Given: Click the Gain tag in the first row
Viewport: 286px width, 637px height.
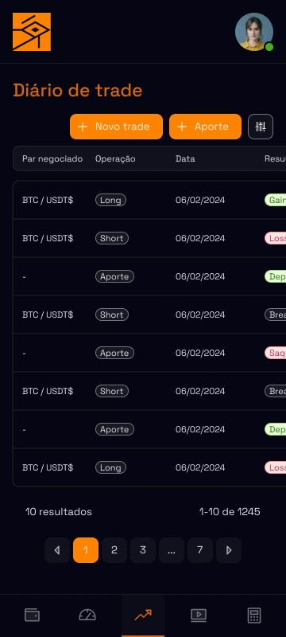Looking at the screenshot, I should [x=276, y=200].
